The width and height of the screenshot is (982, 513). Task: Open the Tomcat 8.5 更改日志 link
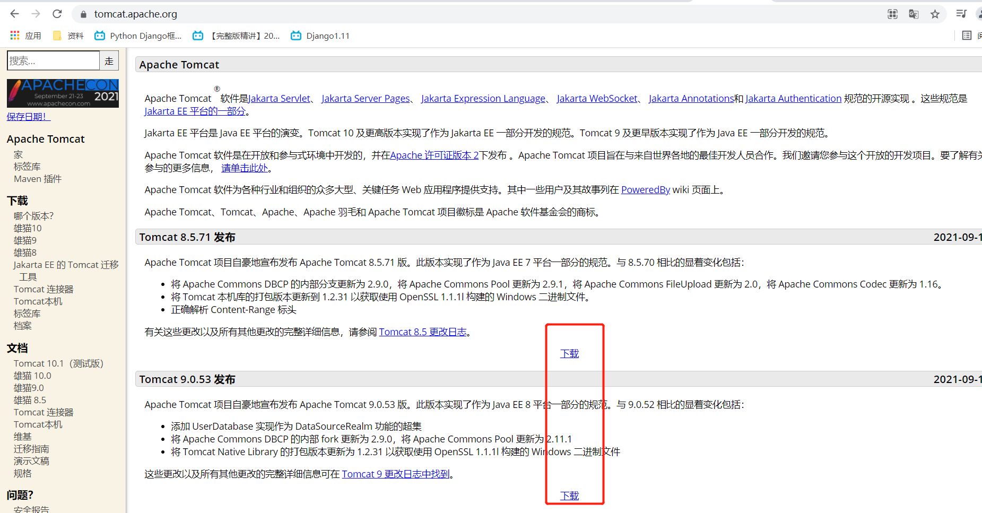coord(423,332)
